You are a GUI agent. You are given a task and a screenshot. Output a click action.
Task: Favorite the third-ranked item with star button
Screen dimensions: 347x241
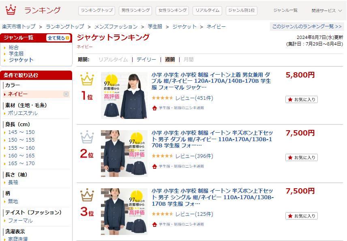point(302,216)
